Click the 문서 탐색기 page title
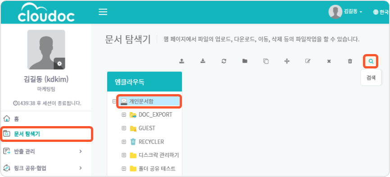This screenshot has height=177, width=390. 127,39
